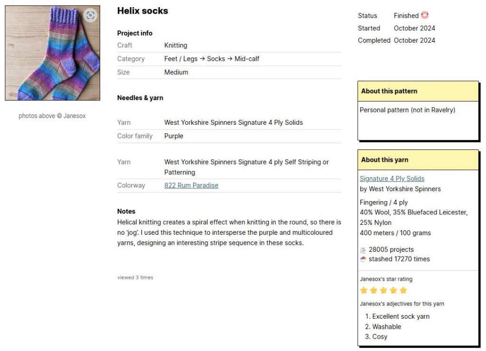Open the 822 Rum Paradise colorway link
Viewport: 486px width, 351px height.
tap(191, 185)
